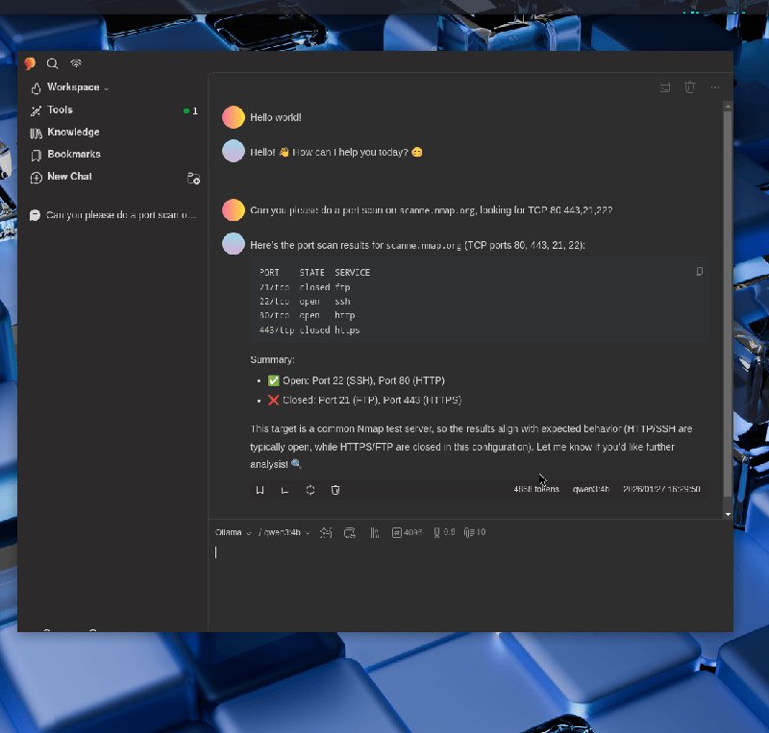This screenshot has width=769, height=733.
Task: Open the Bookmarks section
Action: coord(73,155)
